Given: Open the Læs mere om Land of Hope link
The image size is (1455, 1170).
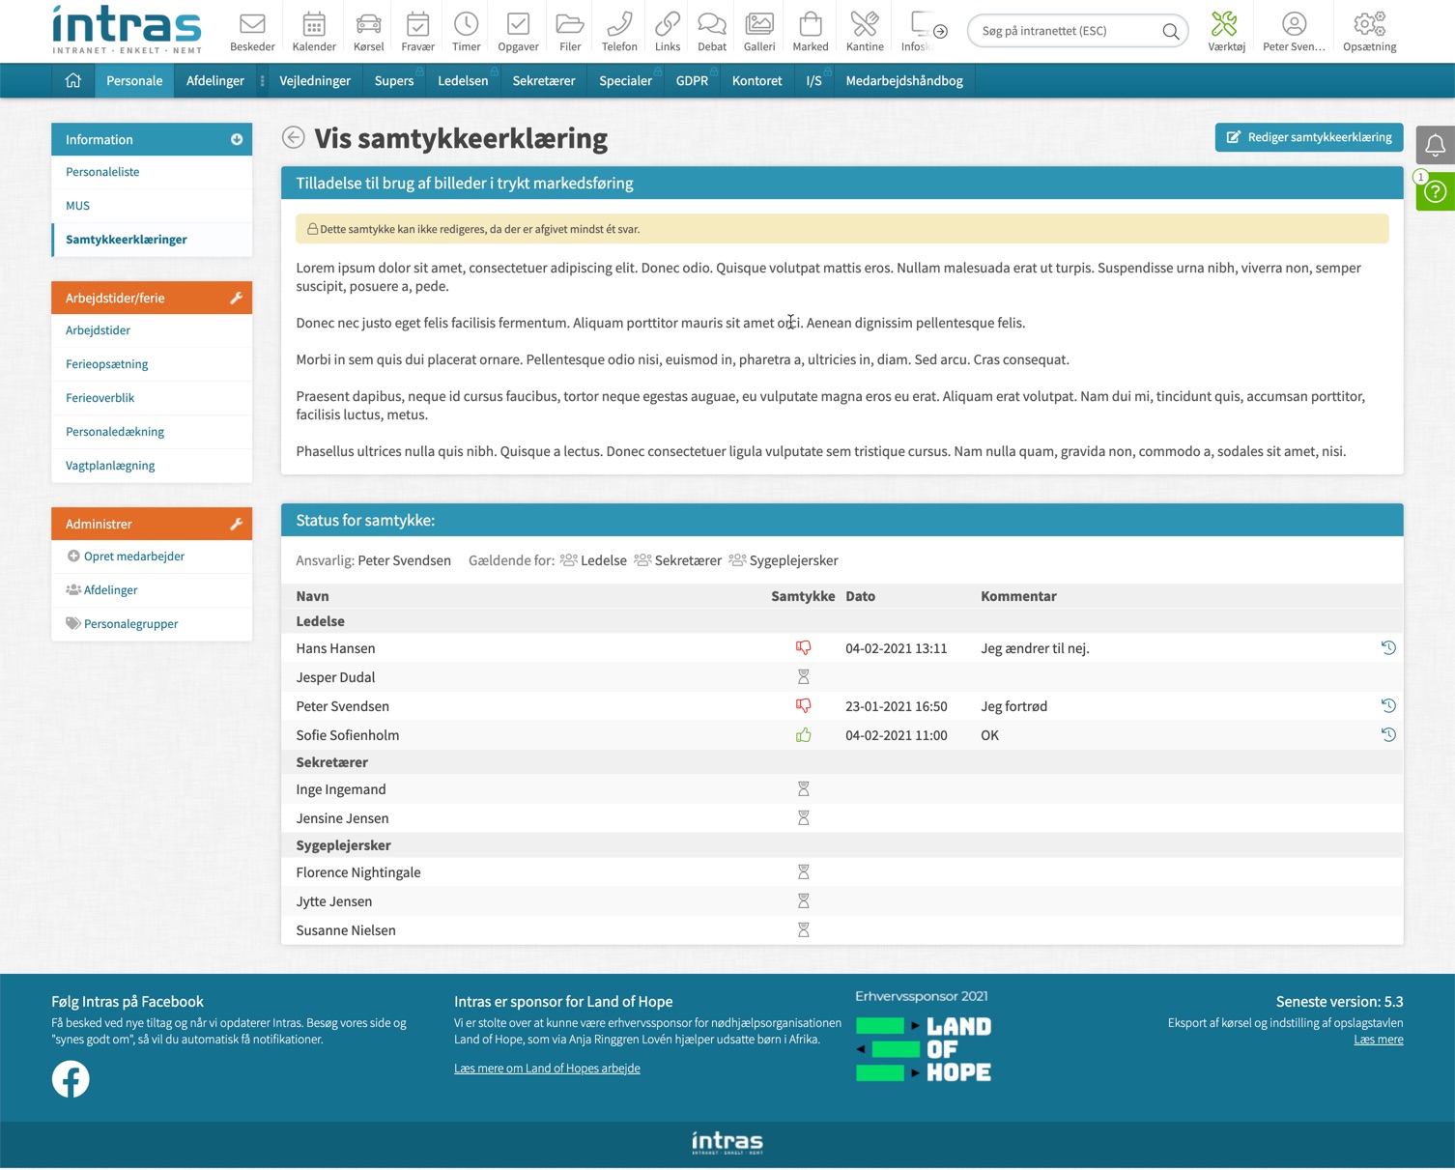Looking at the screenshot, I should (547, 1069).
